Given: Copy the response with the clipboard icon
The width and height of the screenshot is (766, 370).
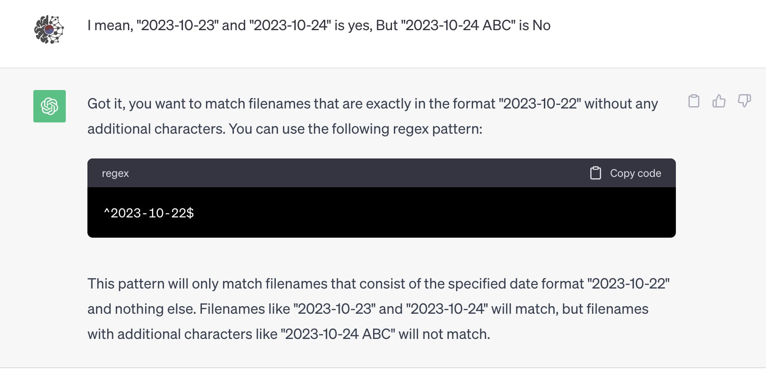Looking at the screenshot, I should tap(694, 101).
